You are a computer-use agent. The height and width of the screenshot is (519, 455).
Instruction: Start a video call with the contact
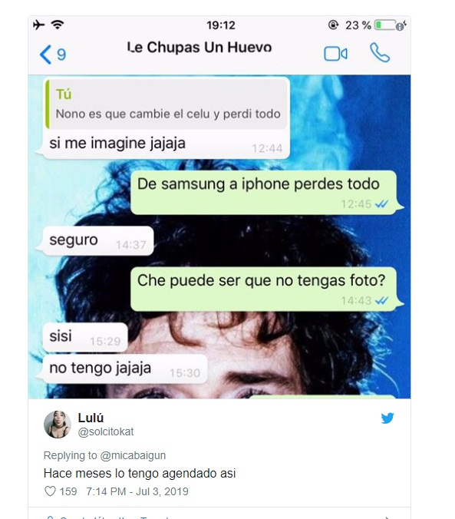click(335, 54)
